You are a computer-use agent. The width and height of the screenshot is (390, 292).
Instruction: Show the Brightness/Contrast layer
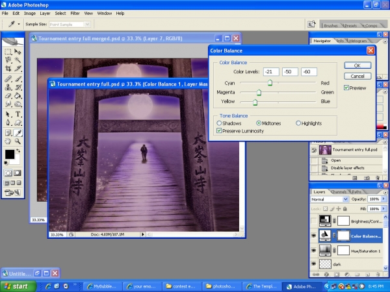(314, 221)
